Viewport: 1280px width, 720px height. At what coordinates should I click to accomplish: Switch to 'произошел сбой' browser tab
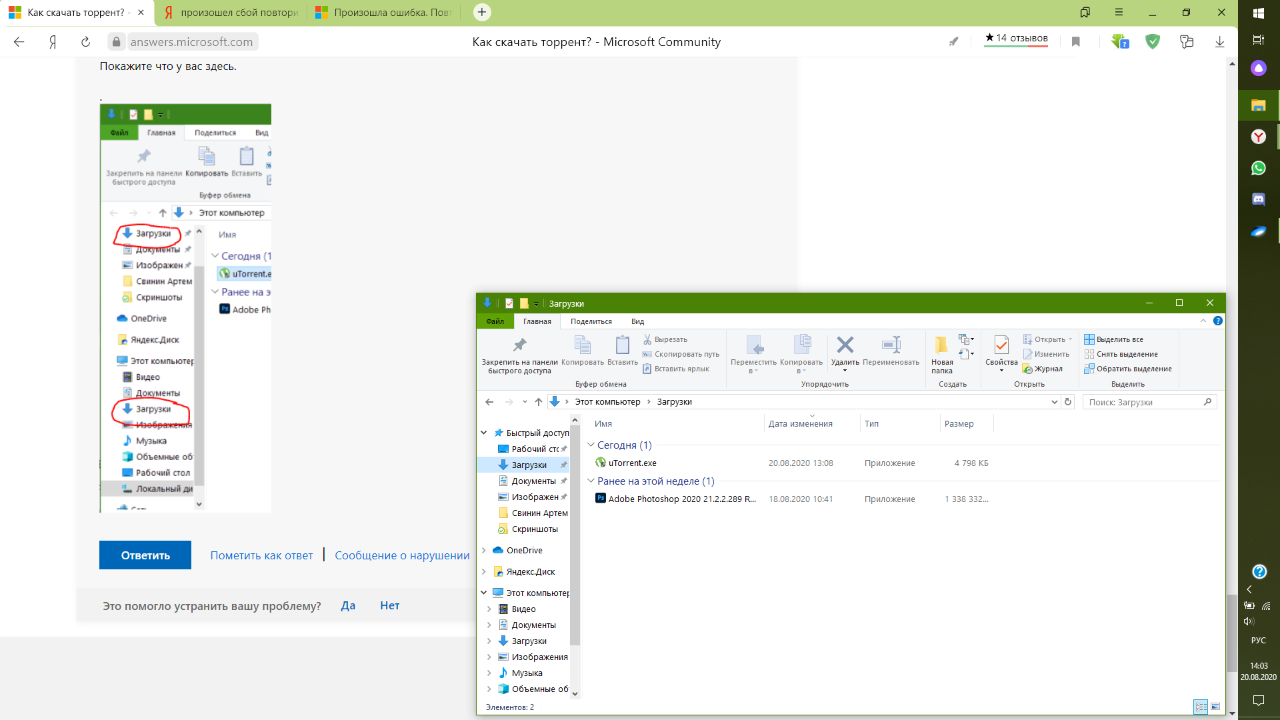coord(231,13)
